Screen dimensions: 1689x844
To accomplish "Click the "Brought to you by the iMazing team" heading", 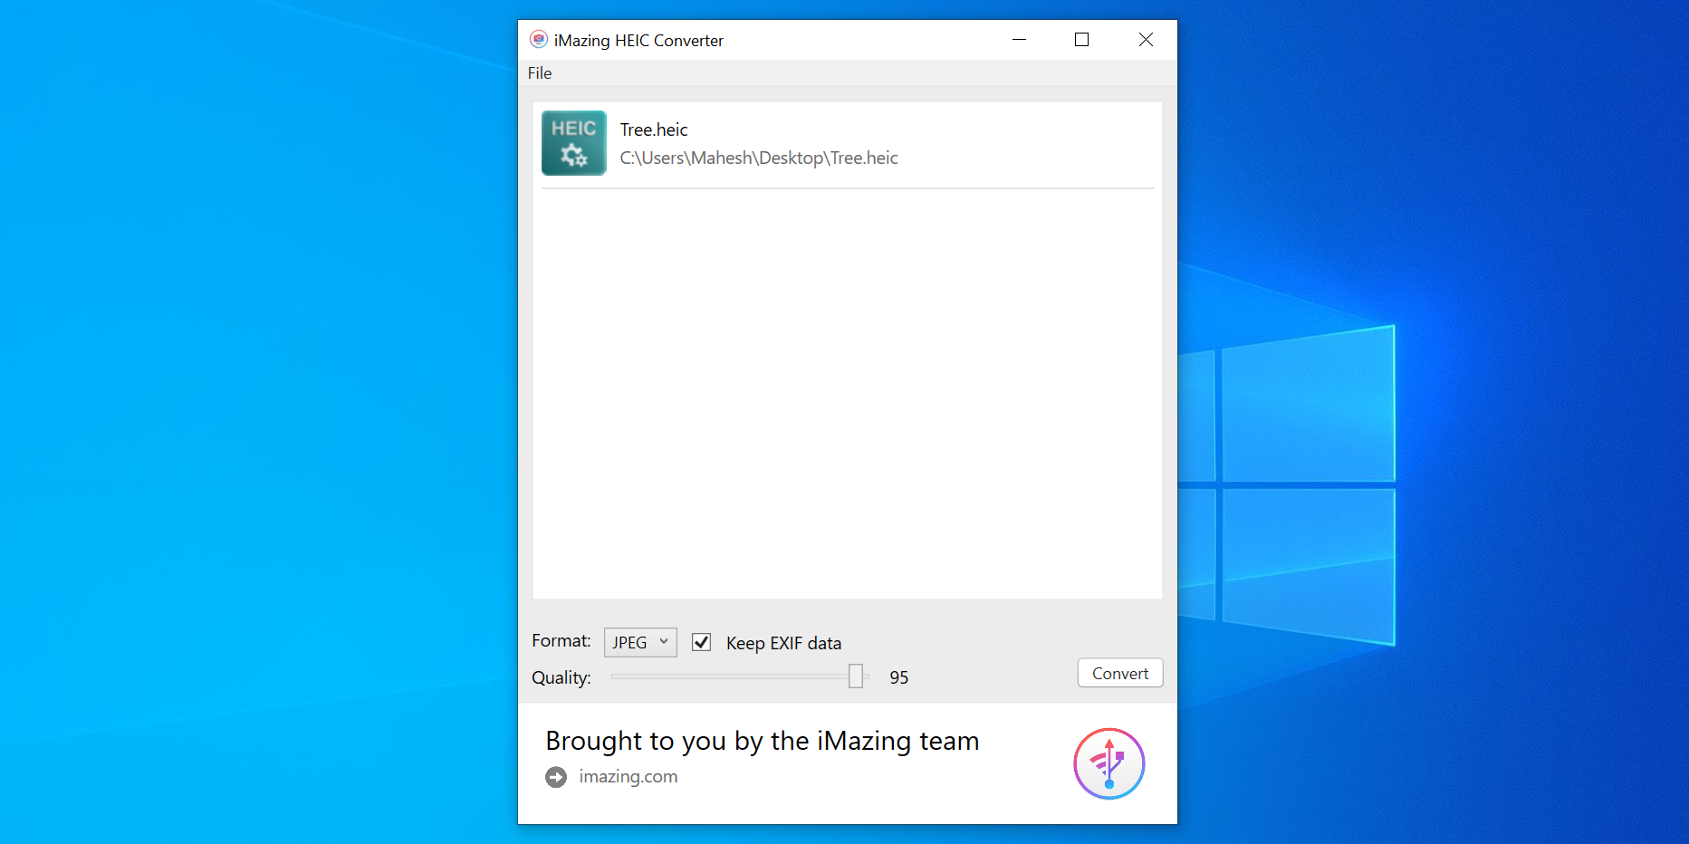I will (762, 741).
